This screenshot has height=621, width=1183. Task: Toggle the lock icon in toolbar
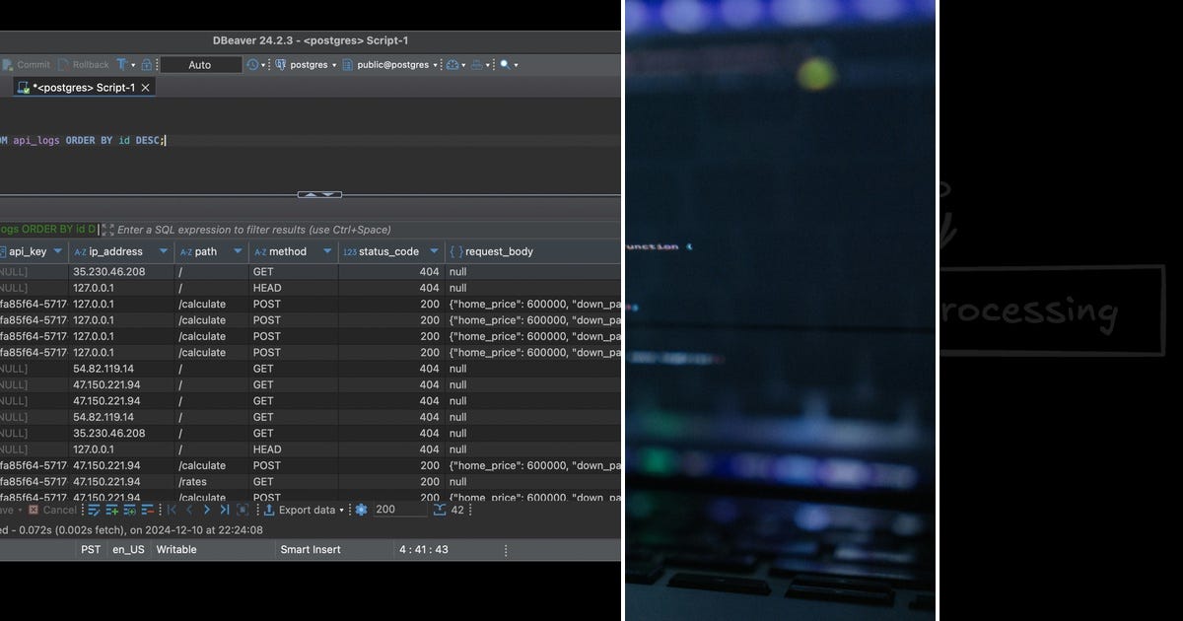point(146,65)
